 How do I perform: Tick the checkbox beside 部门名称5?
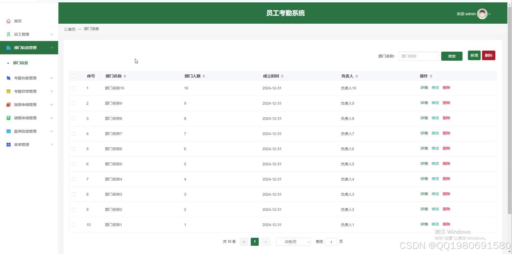[x=74, y=164]
